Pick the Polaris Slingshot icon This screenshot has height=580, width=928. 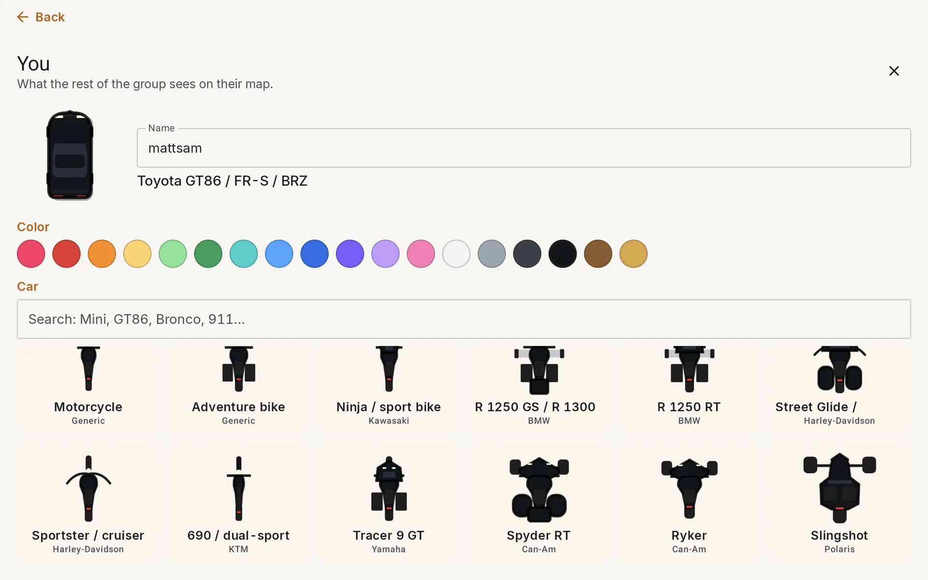pyautogui.click(x=840, y=488)
